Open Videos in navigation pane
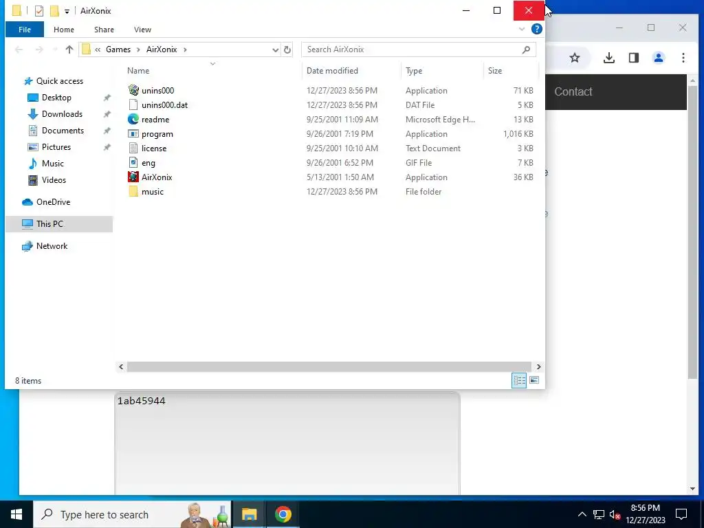Viewport: 704px width, 528px height. [54, 180]
